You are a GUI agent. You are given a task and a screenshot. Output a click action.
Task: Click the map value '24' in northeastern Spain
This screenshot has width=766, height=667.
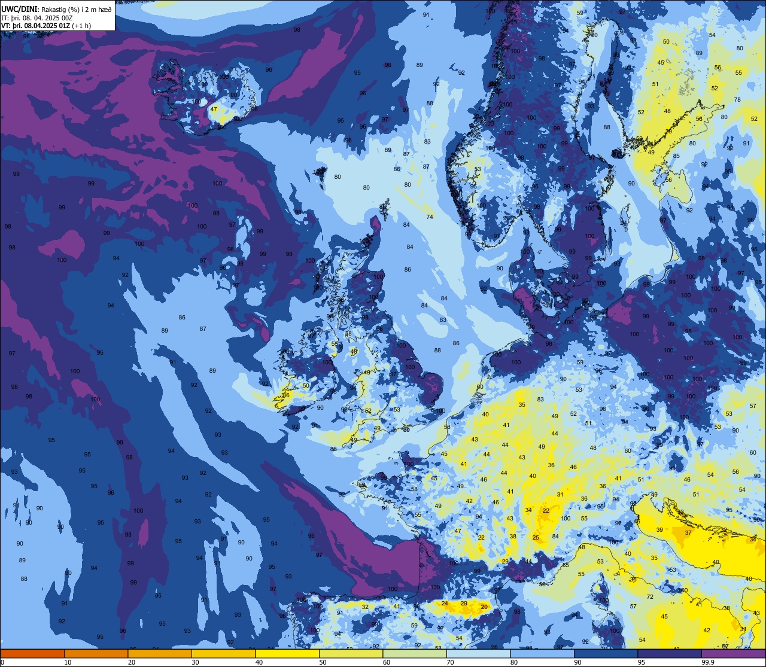445,604
